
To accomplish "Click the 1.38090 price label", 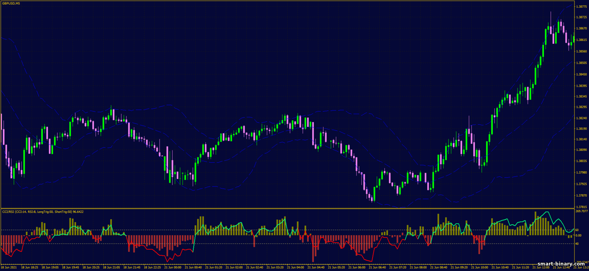I will [581, 150].
